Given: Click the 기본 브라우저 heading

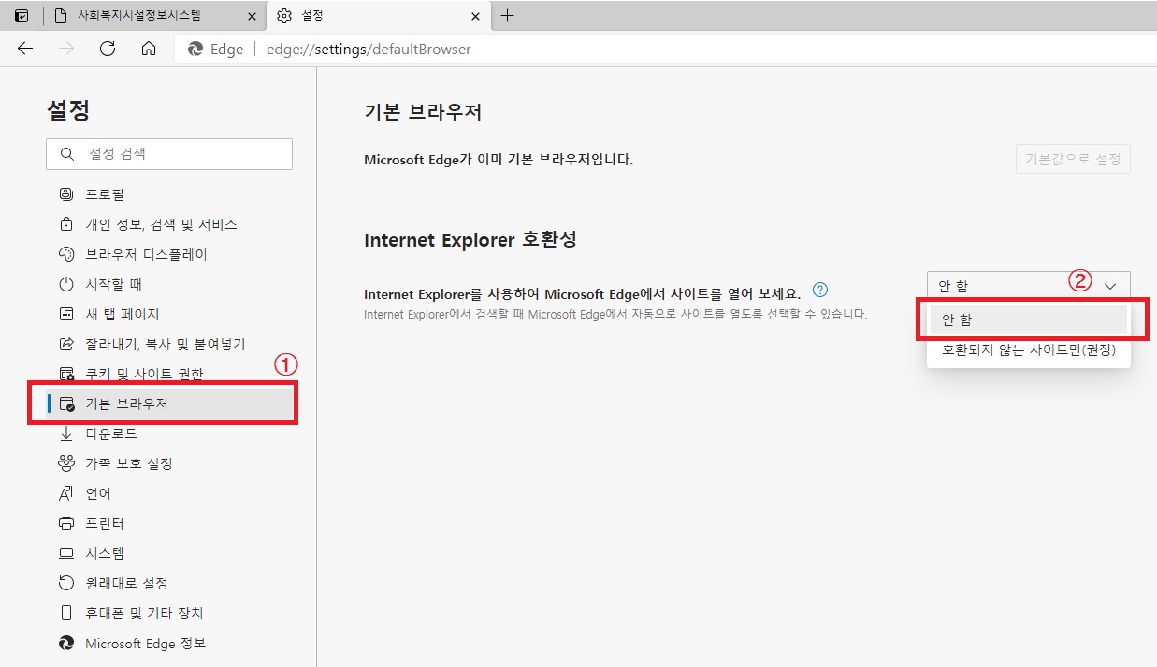Looking at the screenshot, I should (423, 112).
